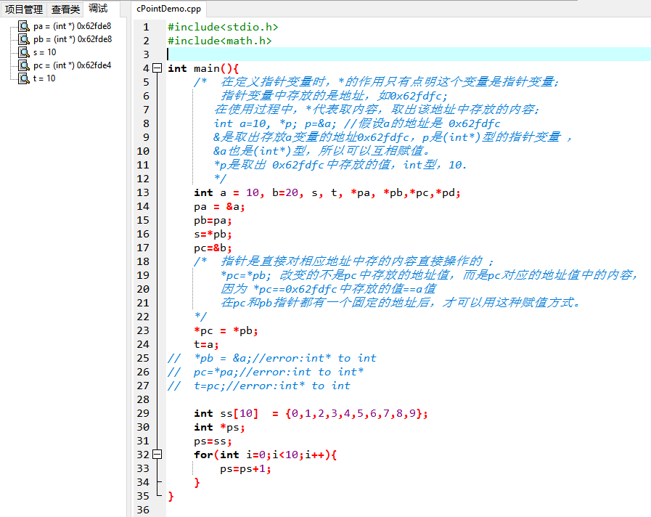The width and height of the screenshot is (651, 517).
Task: Collapse the main() function fold at line 4
Action: point(157,68)
